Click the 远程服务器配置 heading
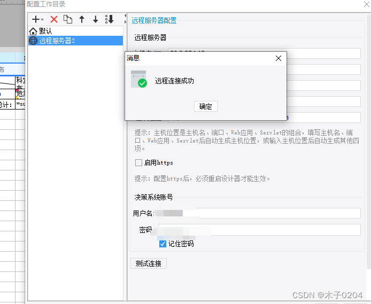Viewport: 371px width, 304px height. click(154, 20)
